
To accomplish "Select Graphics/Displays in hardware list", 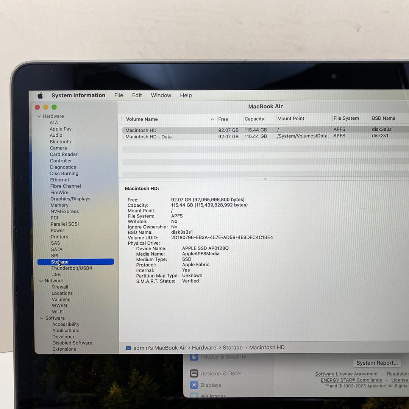I will coord(70,199).
